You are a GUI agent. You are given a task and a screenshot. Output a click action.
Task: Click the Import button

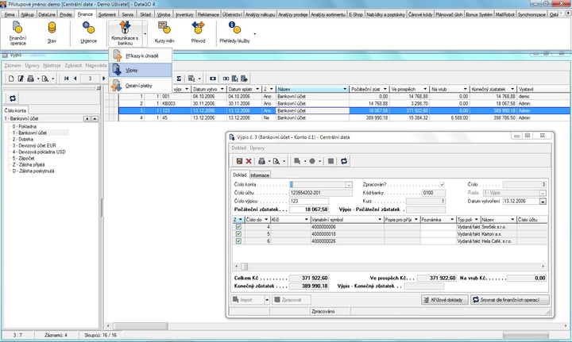pos(248,300)
